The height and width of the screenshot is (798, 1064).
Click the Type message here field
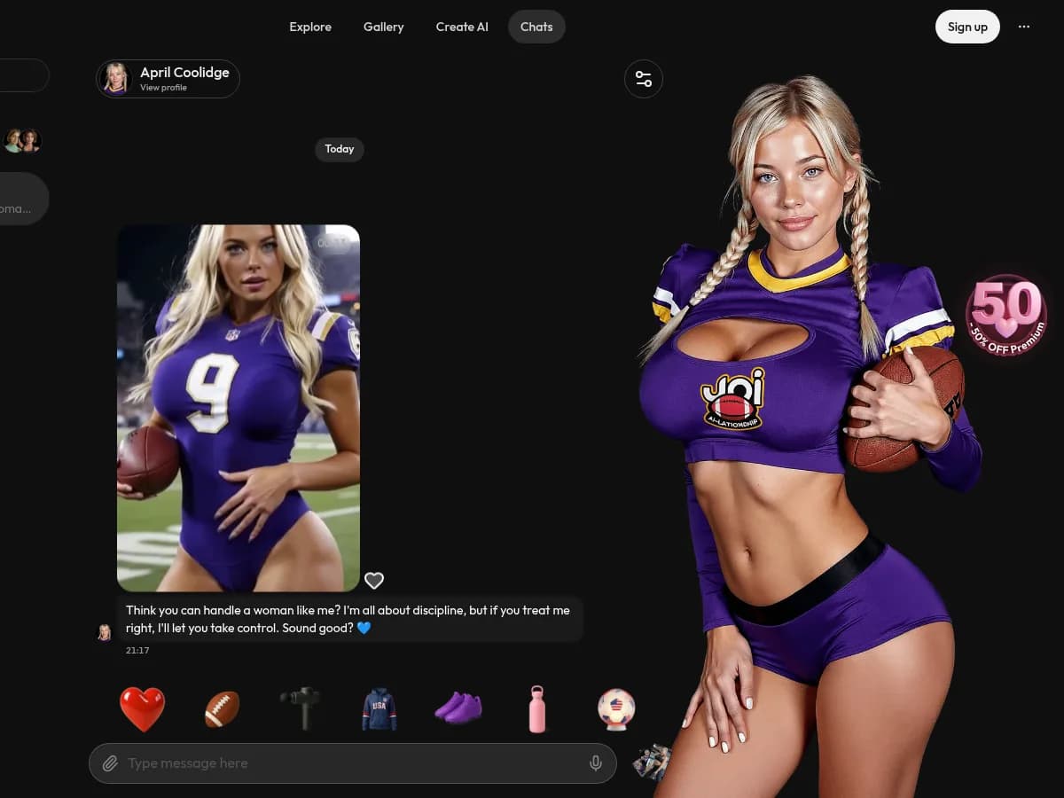(353, 763)
